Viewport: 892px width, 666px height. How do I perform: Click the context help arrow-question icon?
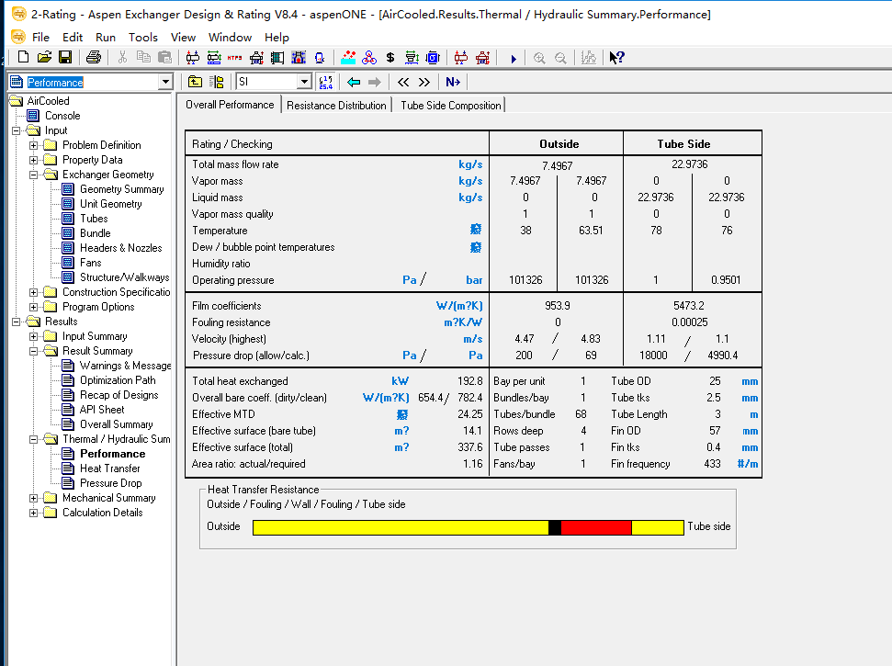(x=616, y=58)
